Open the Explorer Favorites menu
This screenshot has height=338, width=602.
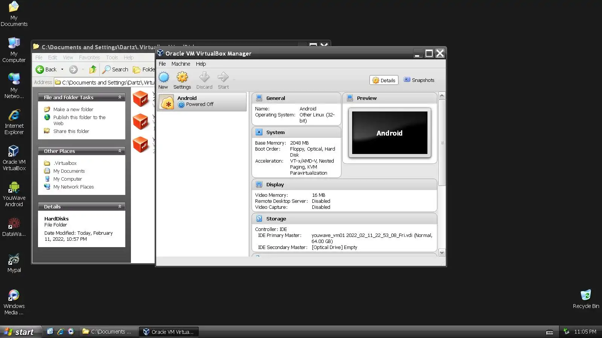tap(89, 57)
